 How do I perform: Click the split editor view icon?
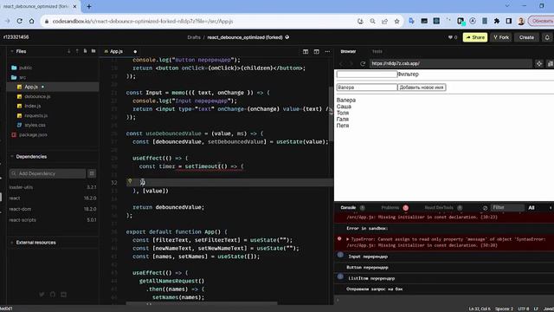(306, 51)
